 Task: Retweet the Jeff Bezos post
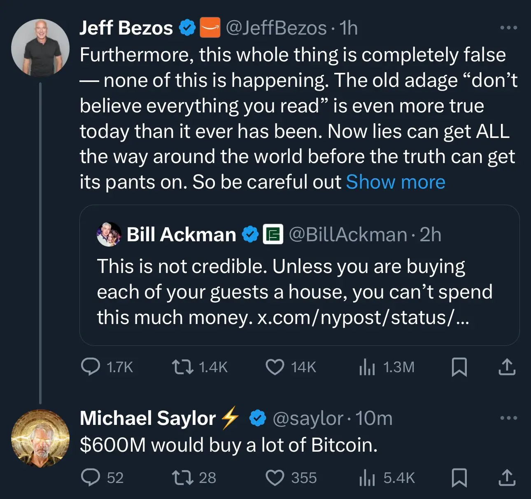[x=182, y=367]
